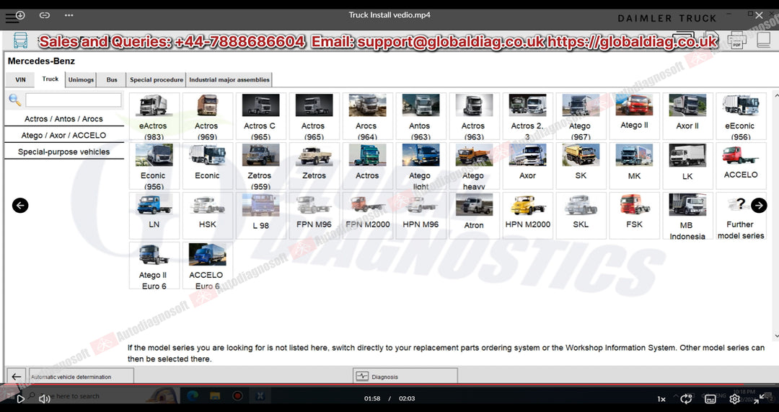Seek on the red video progress bar
This screenshot has height=412, width=779.
[x=389, y=385]
